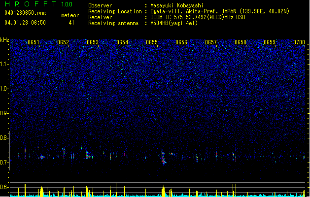Click the date stamp 04.01.28 06:50
The image size is (310, 197).
click(x=25, y=23)
